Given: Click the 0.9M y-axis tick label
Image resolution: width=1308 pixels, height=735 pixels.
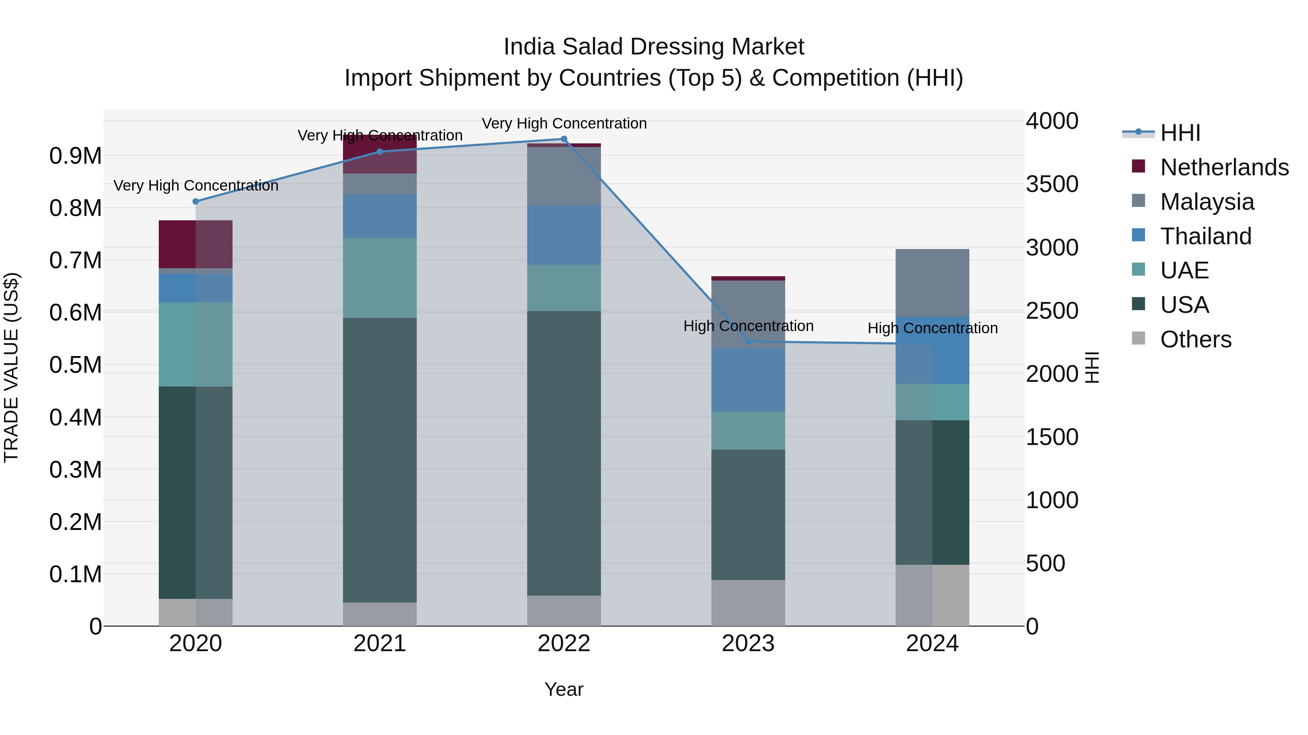Looking at the screenshot, I should (x=76, y=156).
